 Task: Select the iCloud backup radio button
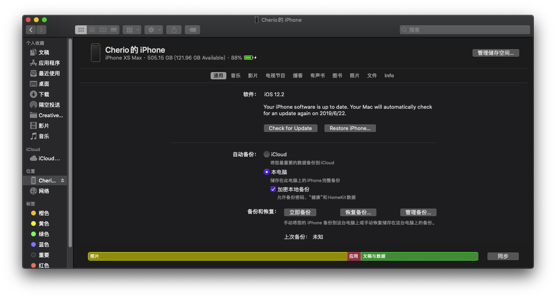pos(266,154)
